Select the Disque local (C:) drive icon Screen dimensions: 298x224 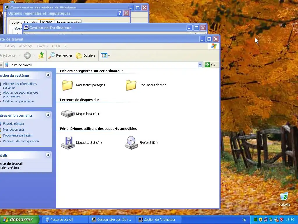click(x=68, y=114)
